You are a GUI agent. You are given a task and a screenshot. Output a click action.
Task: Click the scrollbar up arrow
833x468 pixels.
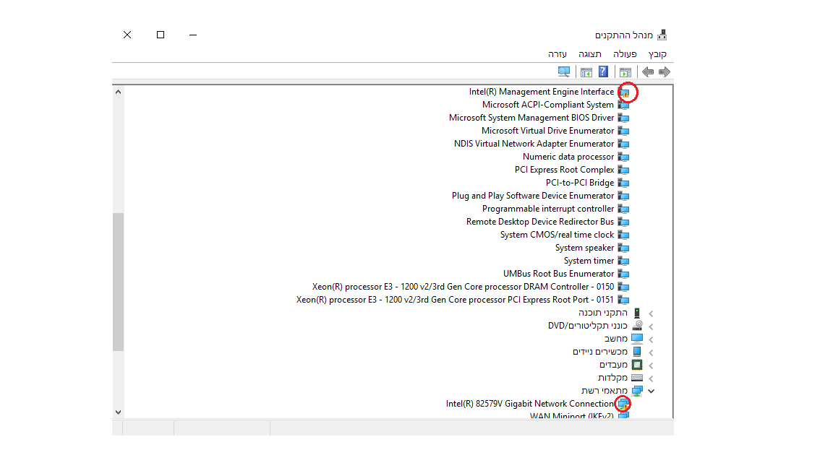(x=118, y=92)
